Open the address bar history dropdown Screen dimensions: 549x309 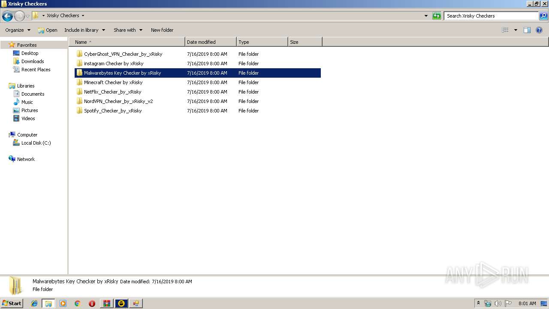coord(426,16)
